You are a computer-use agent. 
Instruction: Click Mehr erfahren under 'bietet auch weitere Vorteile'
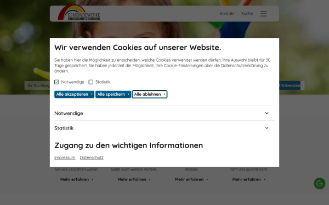pos(134,179)
